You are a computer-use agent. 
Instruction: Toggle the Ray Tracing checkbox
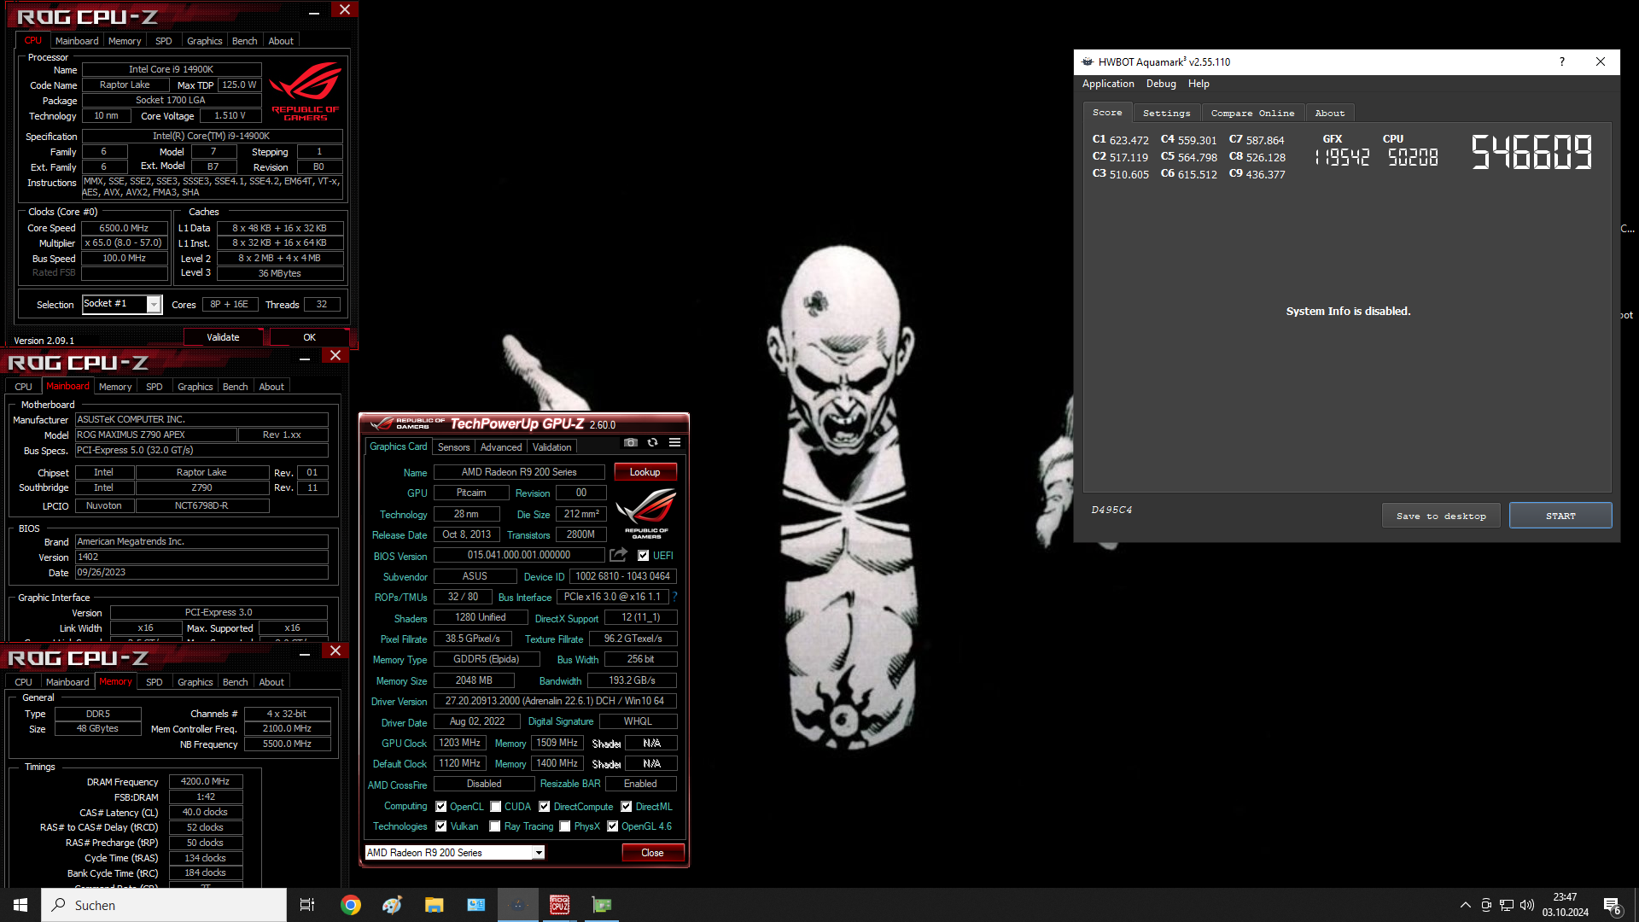click(495, 826)
